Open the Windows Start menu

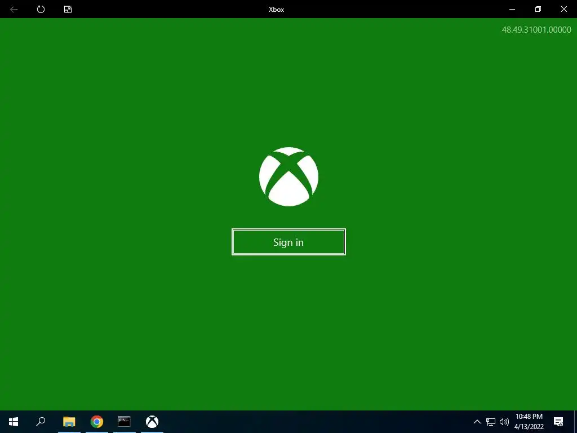[14, 422]
